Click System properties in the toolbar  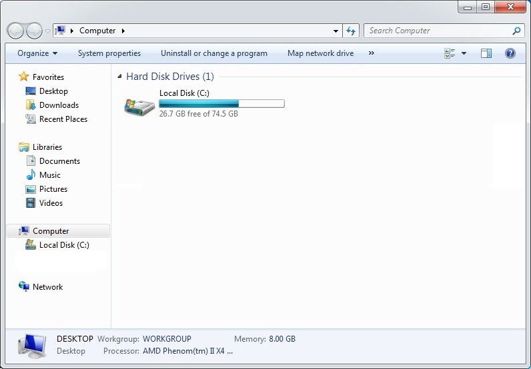pos(109,53)
